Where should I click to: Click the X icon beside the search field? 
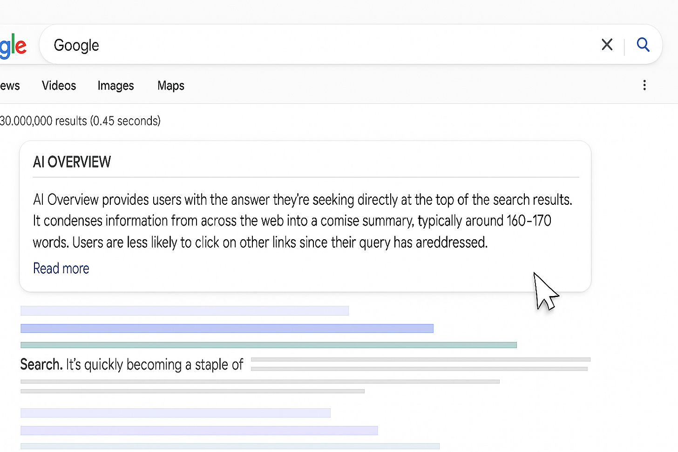click(607, 45)
